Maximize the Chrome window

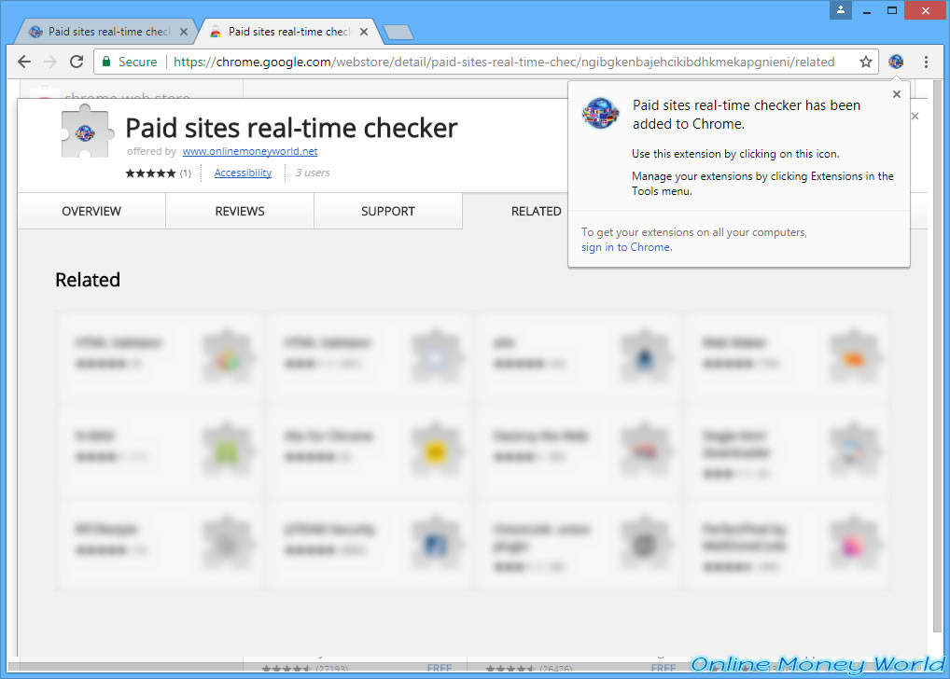tap(892, 10)
